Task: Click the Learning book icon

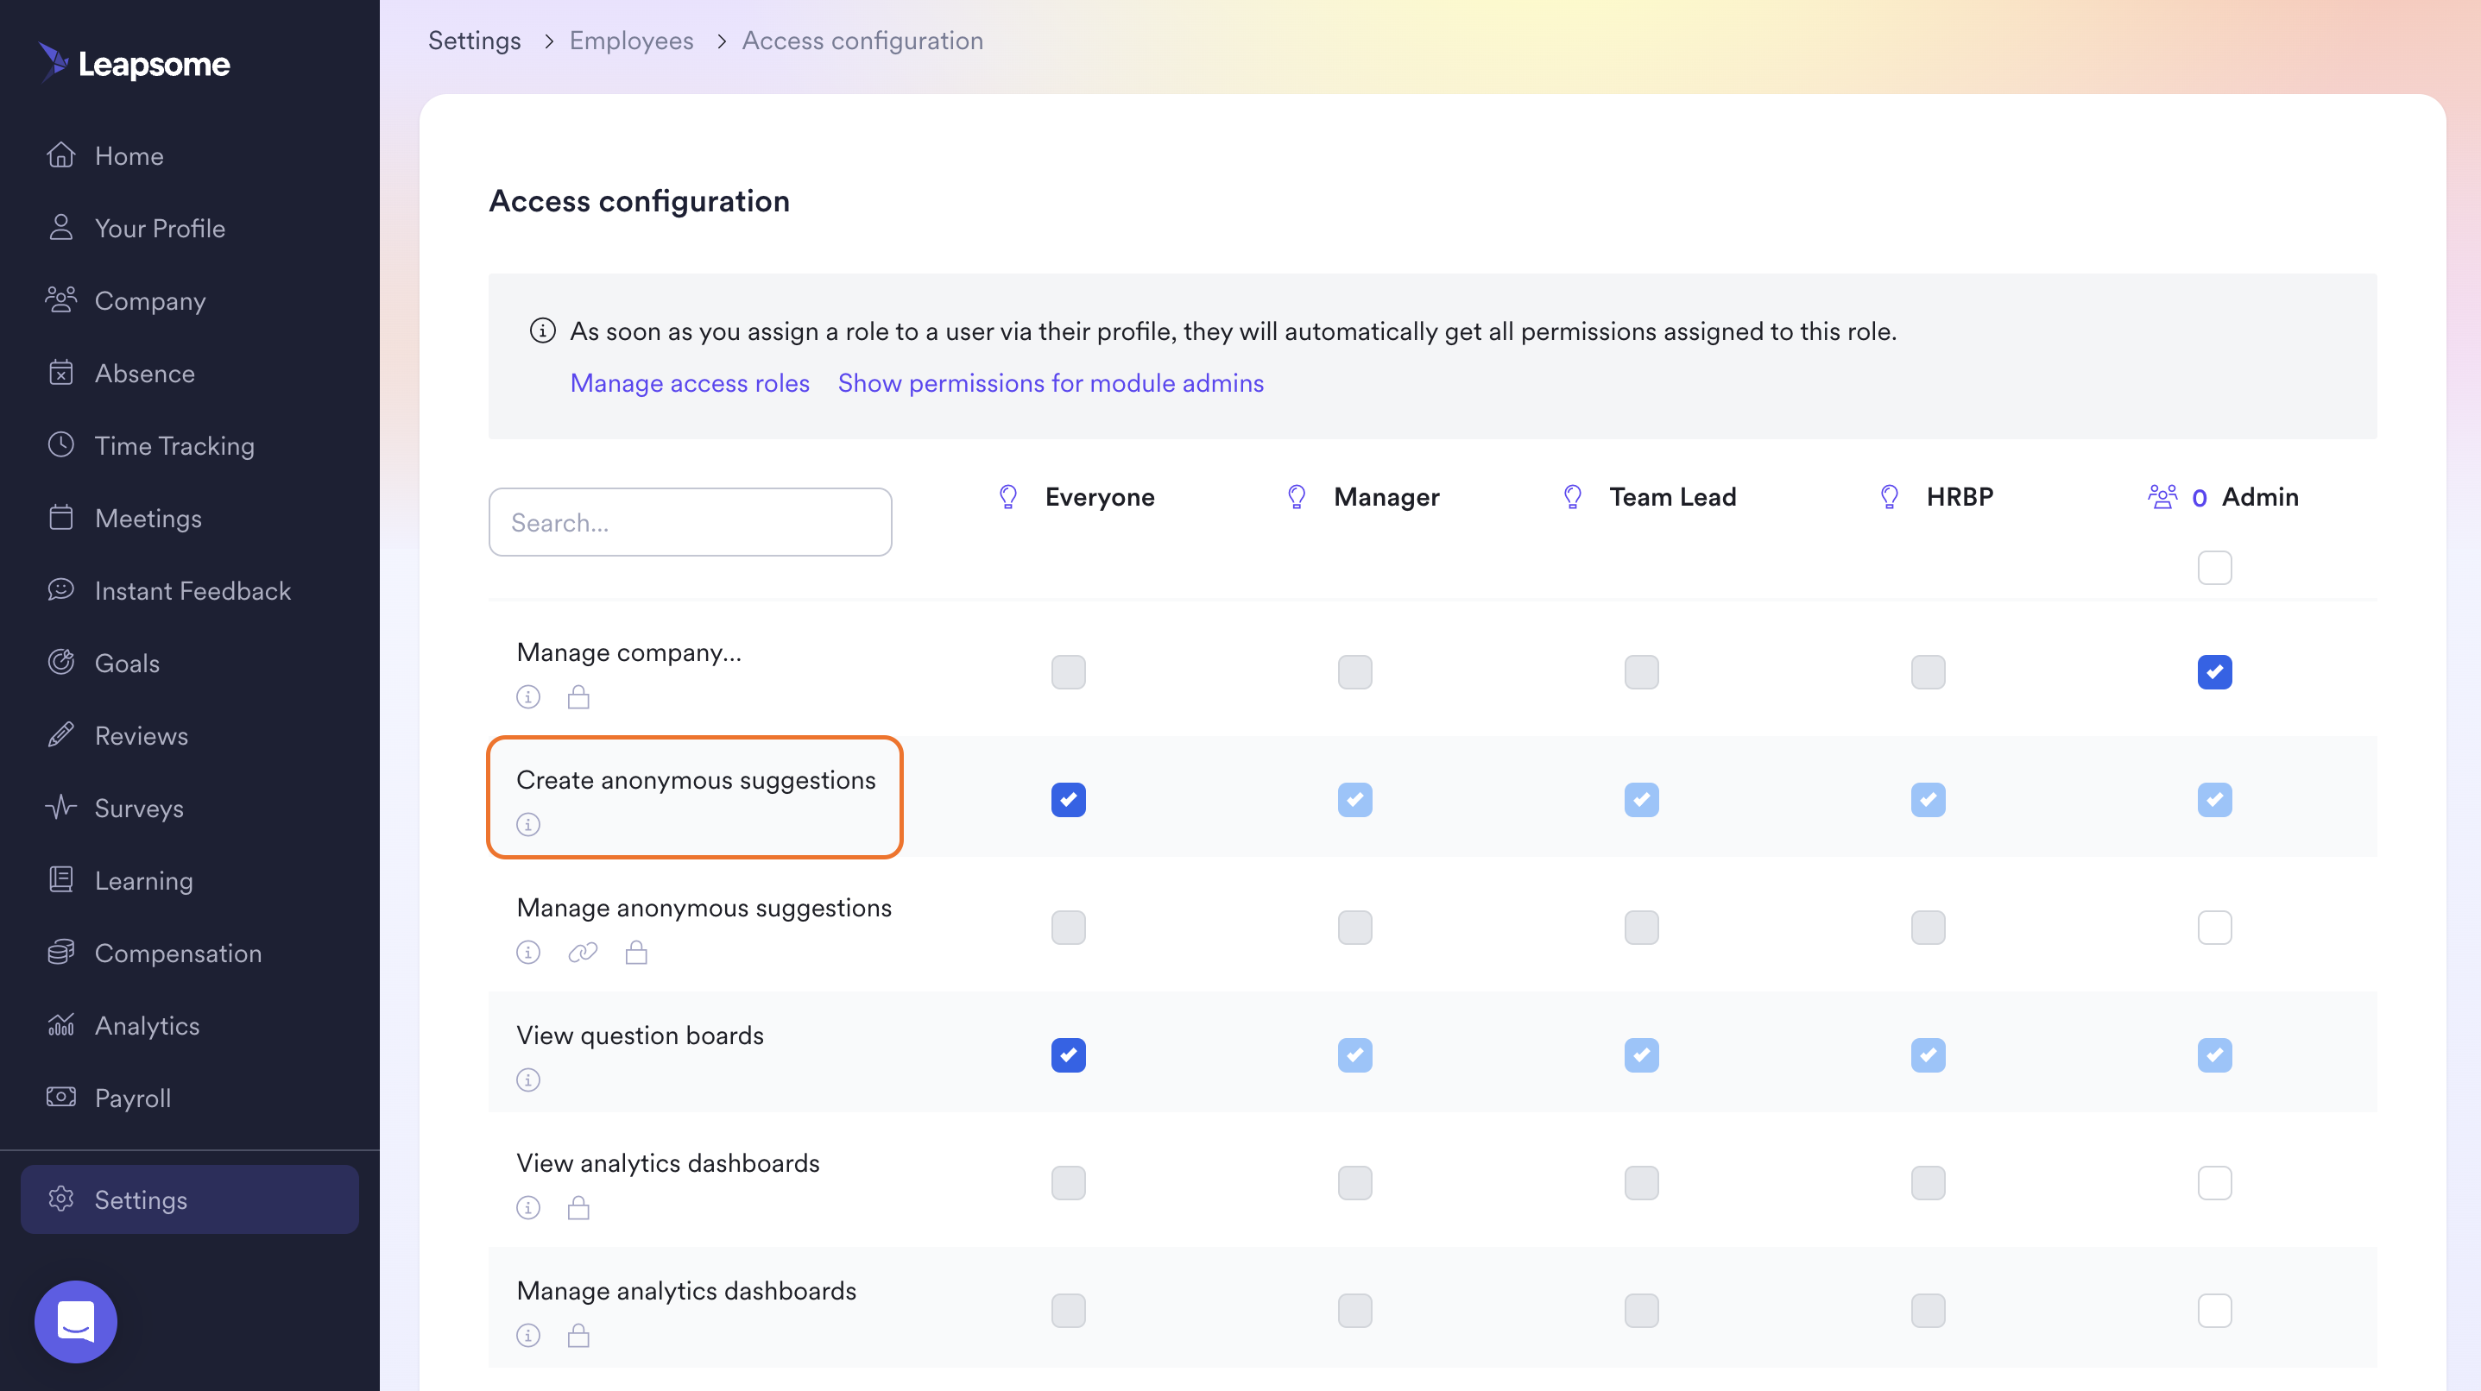Action: 60,880
